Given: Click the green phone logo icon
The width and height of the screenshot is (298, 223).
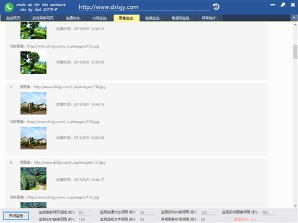Looking at the screenshot, I should (9, 8).
